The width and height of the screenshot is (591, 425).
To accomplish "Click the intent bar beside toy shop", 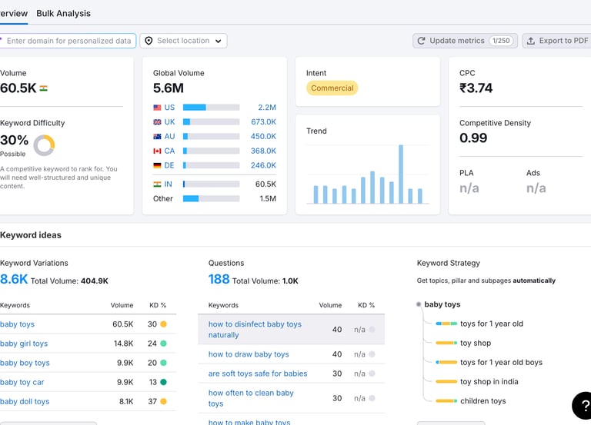I will (x=446, y=343).
